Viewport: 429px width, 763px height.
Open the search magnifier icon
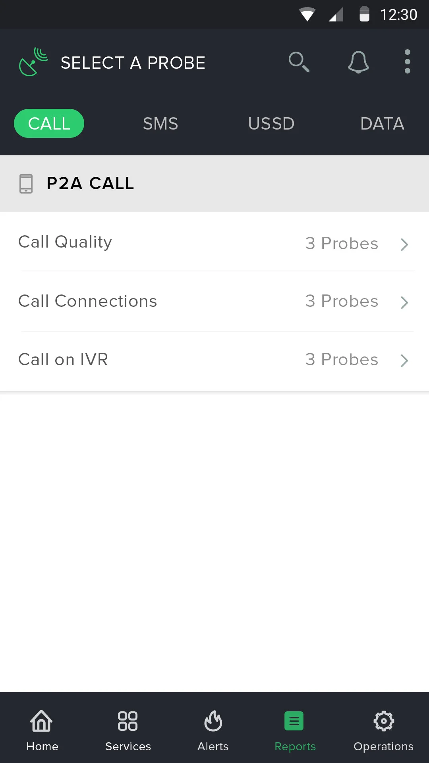tap(299, 62)
